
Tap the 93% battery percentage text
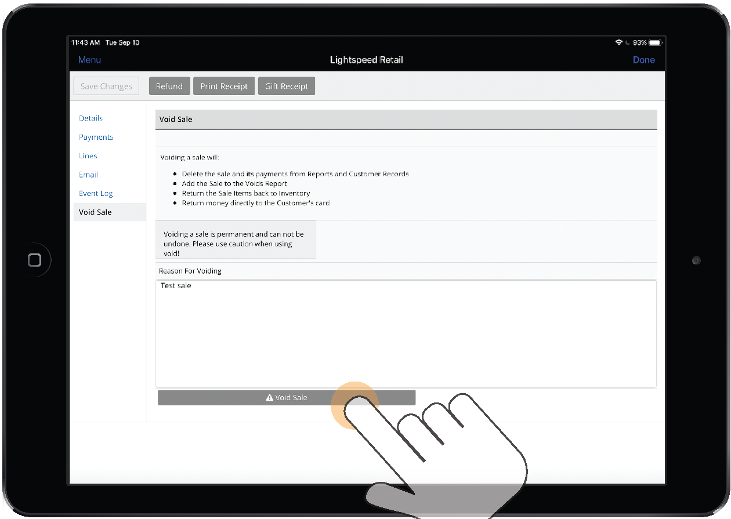coord(640,42)
